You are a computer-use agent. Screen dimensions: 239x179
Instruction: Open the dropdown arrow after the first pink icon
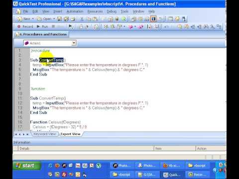135,26
